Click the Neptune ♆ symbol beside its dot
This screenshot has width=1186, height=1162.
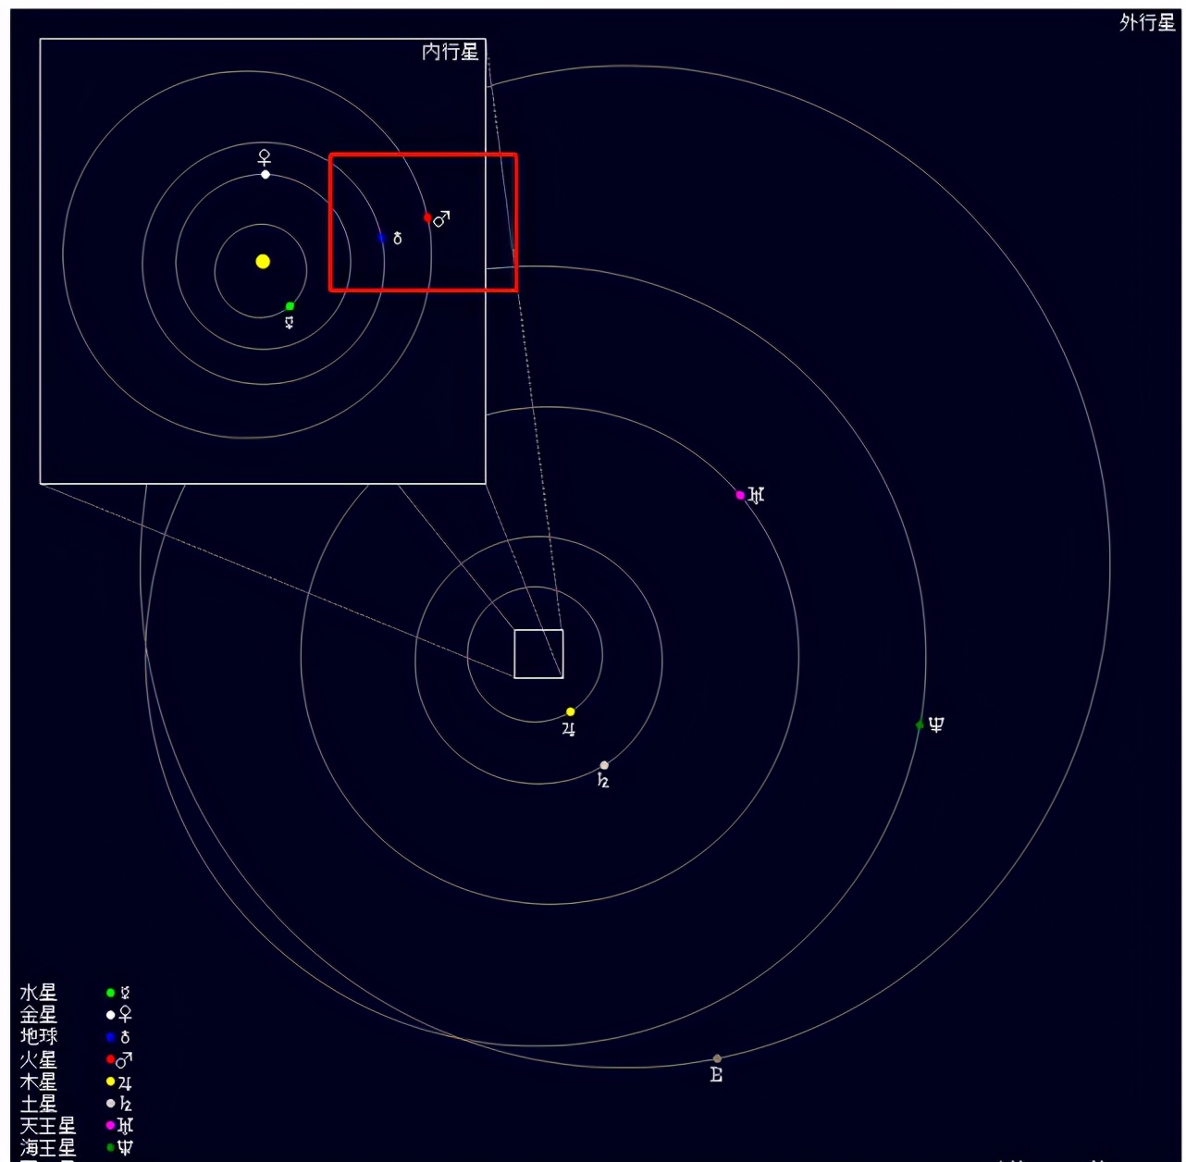(x=936, y=724)
